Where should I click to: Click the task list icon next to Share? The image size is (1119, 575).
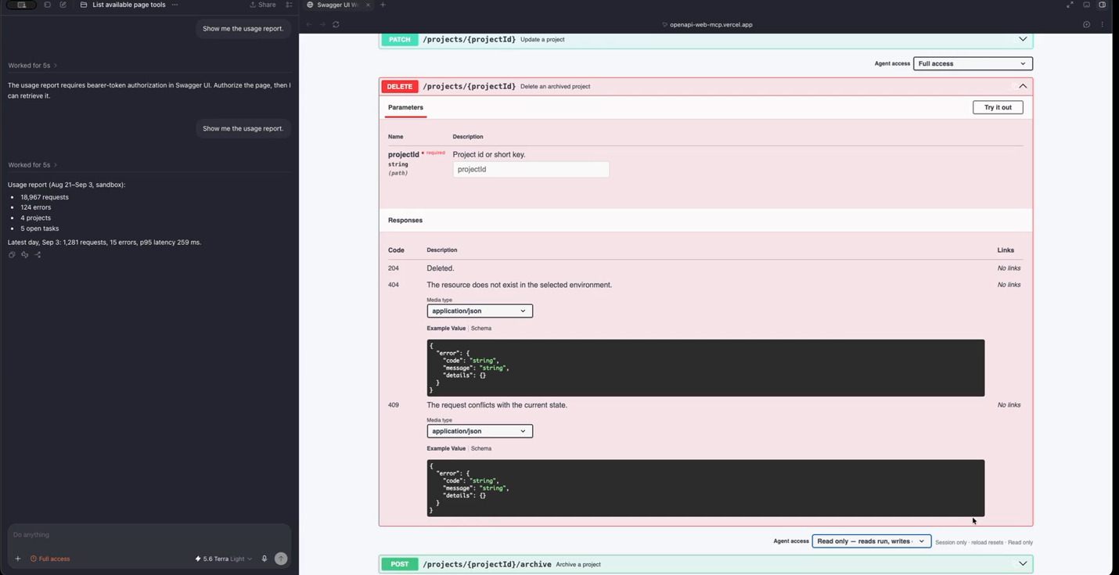click(x=289, y=5)
